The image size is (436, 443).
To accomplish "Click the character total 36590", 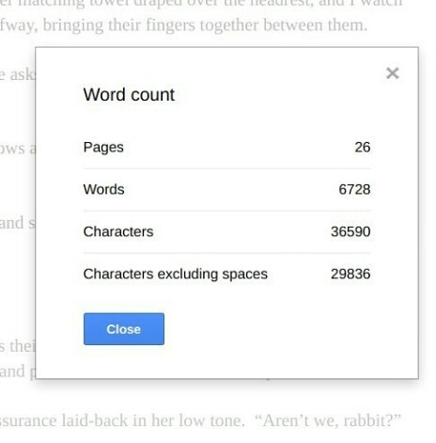I will tap(350, 231).
